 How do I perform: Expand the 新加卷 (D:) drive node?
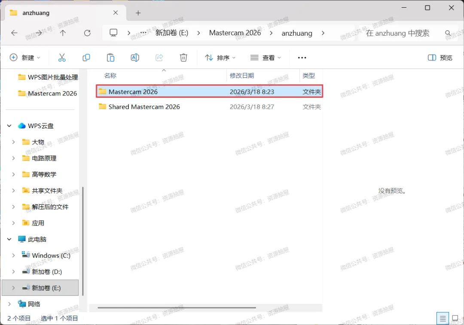coord(13,272)
